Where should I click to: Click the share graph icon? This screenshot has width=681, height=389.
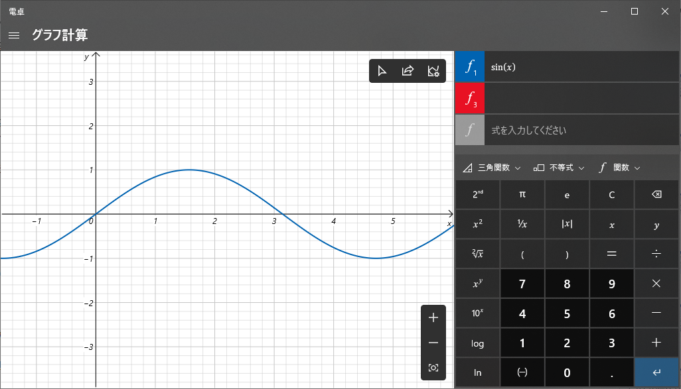tap(408, 71)
